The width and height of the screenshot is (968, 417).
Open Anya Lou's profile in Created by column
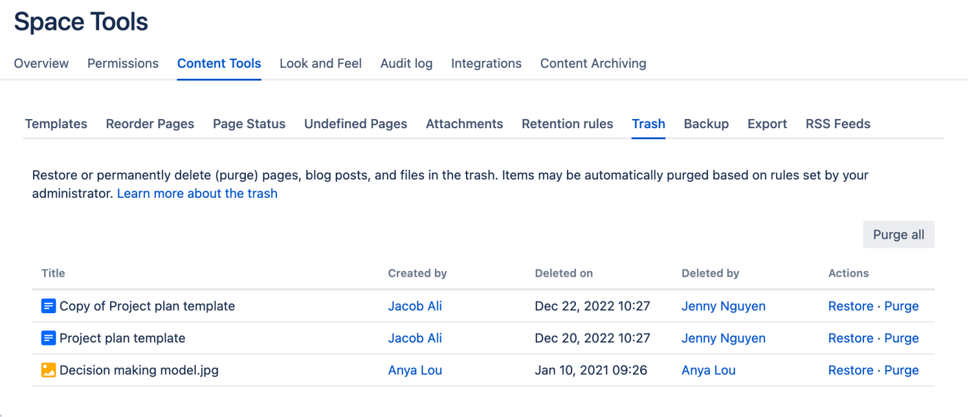click(415, 370)
